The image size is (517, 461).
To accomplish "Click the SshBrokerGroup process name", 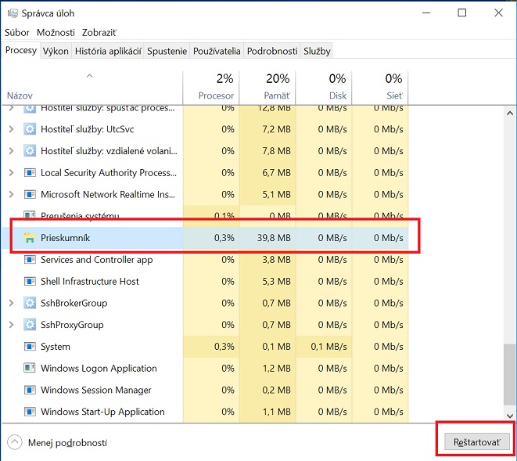I will [74, 303].
